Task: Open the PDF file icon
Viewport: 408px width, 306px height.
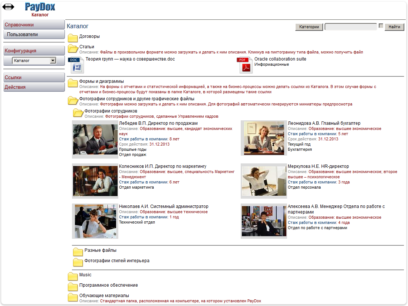Action: point(244,65)
